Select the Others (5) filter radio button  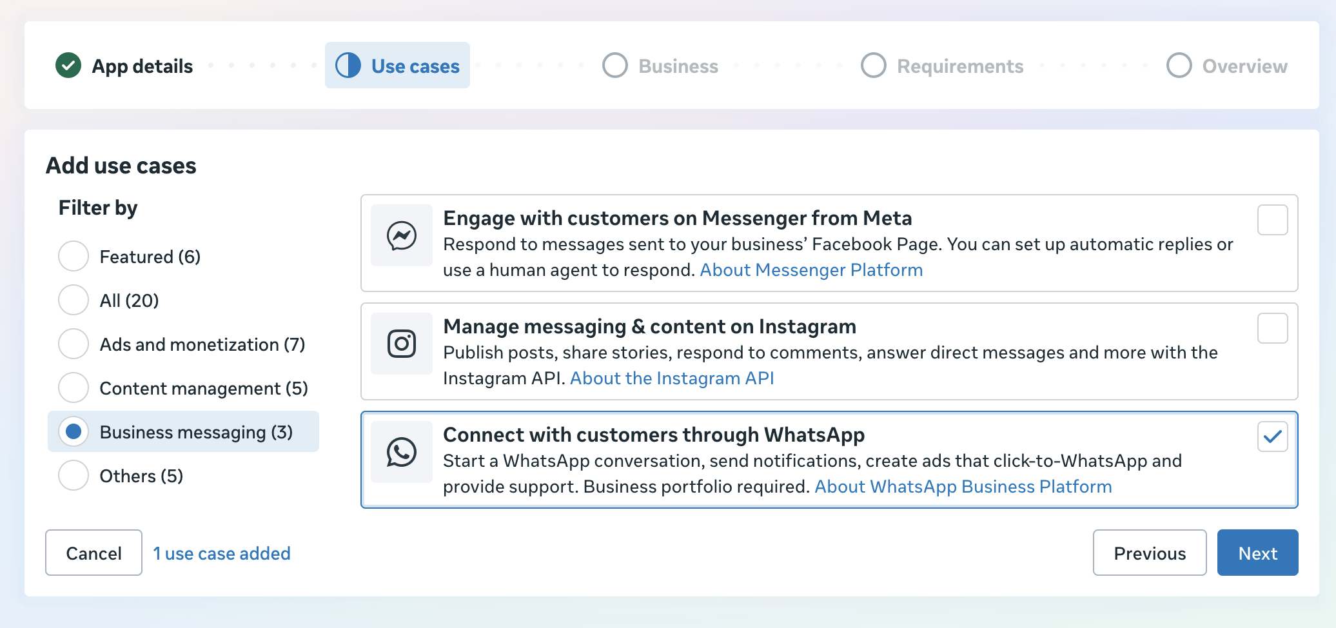coord(74,475)
